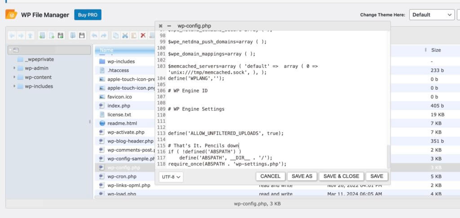
Task: Click the redo arrow in the toolbar
Action: pos(104,36)
